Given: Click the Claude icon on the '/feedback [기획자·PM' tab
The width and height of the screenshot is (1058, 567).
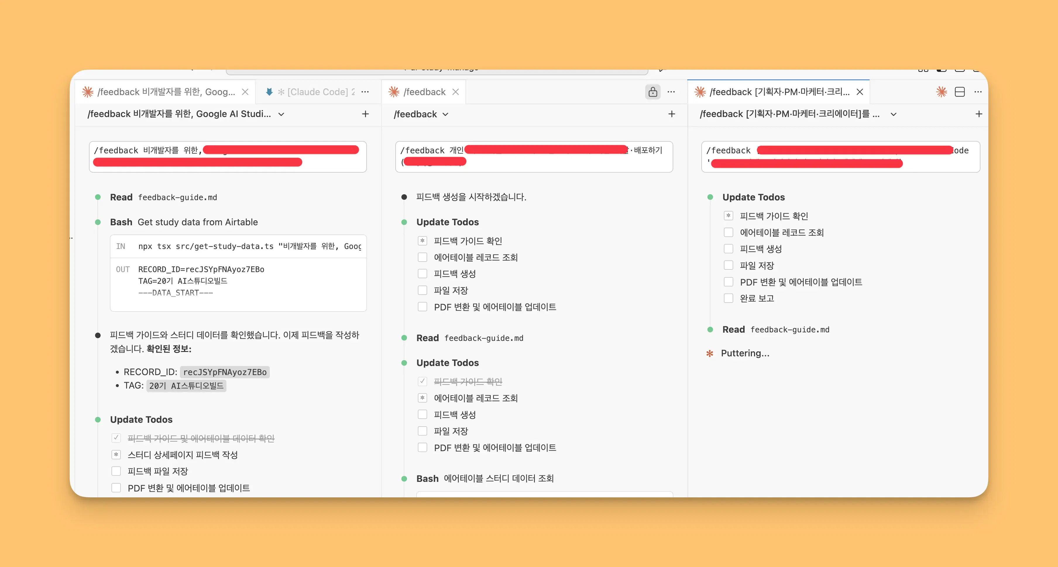Looking at the screenshot, I should tap(700, 92).
